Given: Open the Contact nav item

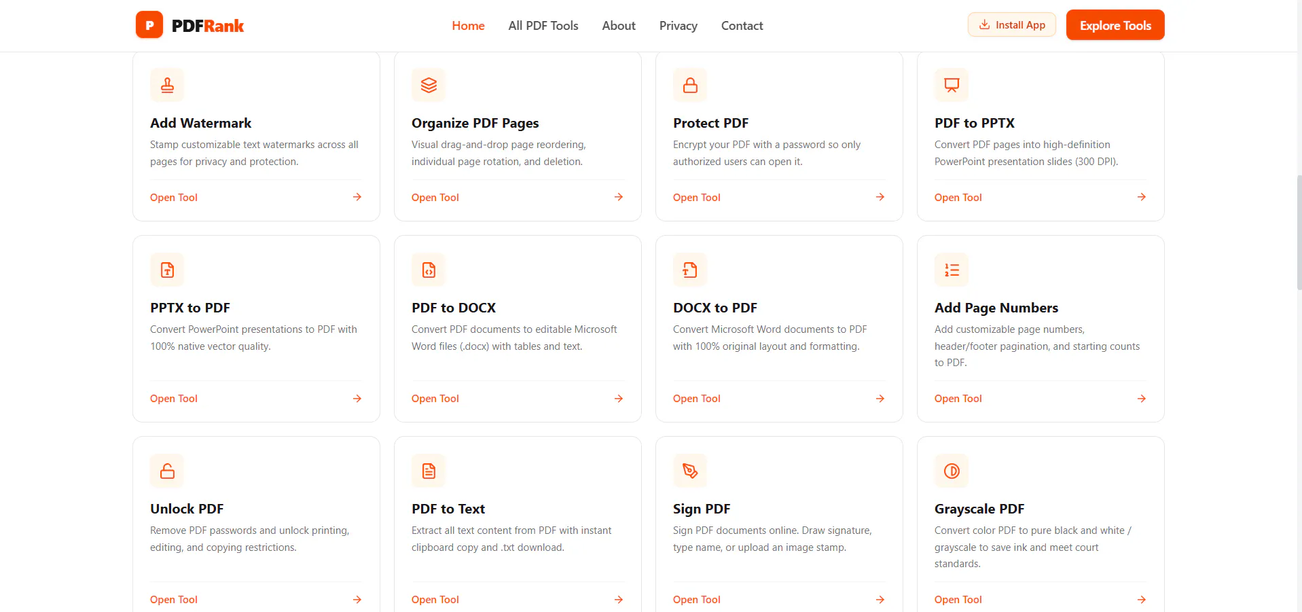Looking at the screenshot, I should (x=742, y=26).
